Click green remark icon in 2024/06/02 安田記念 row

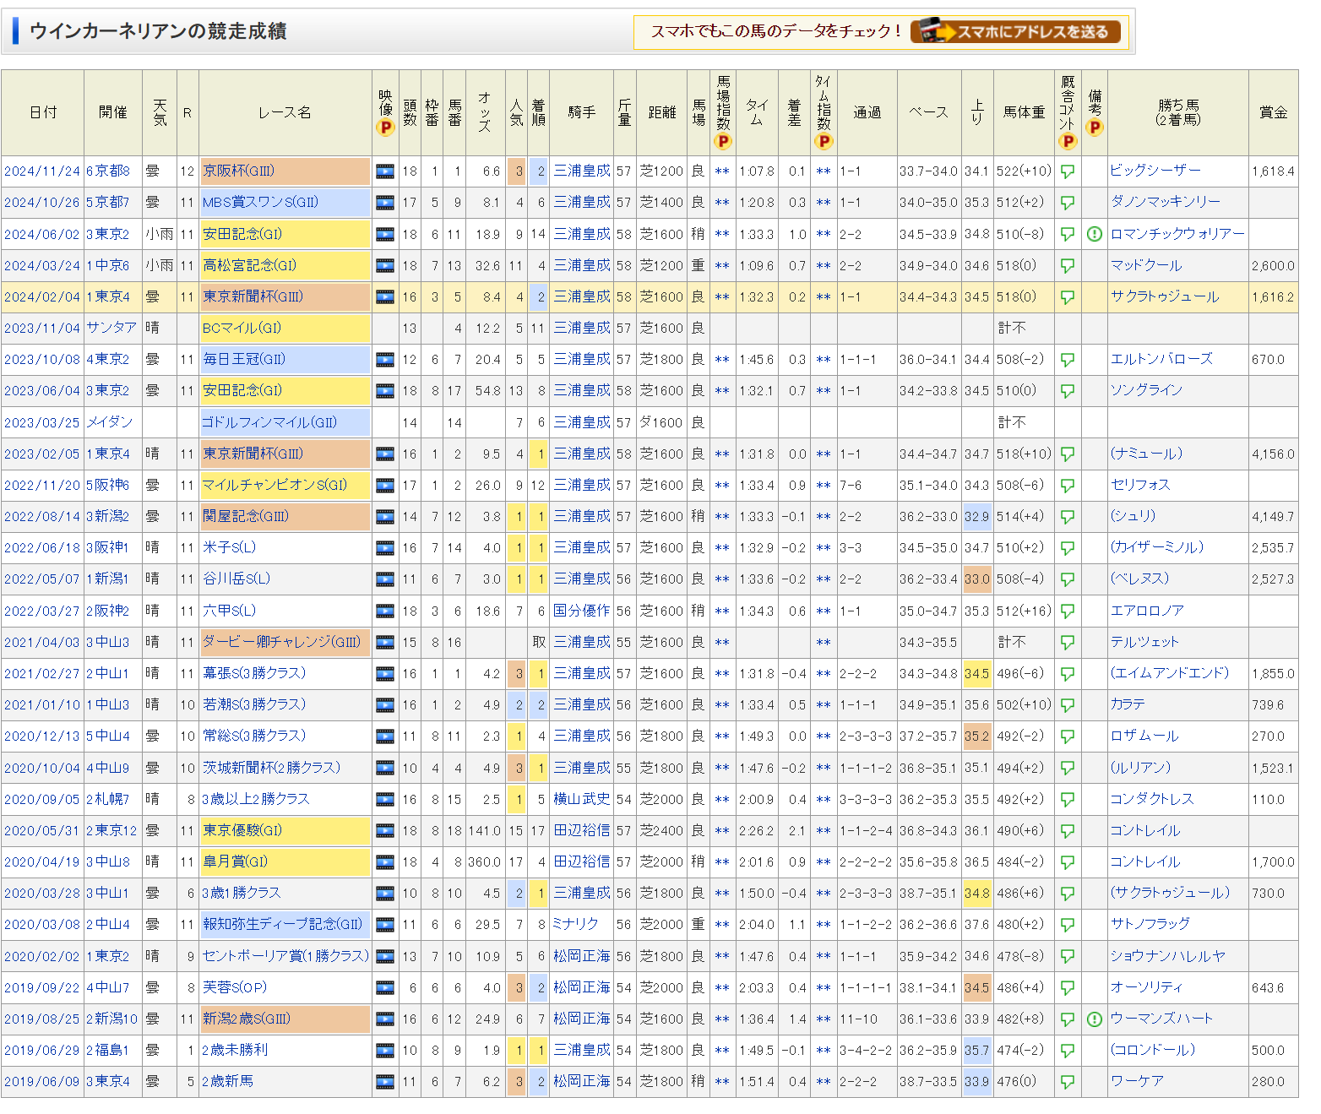tap(1095, 234)
